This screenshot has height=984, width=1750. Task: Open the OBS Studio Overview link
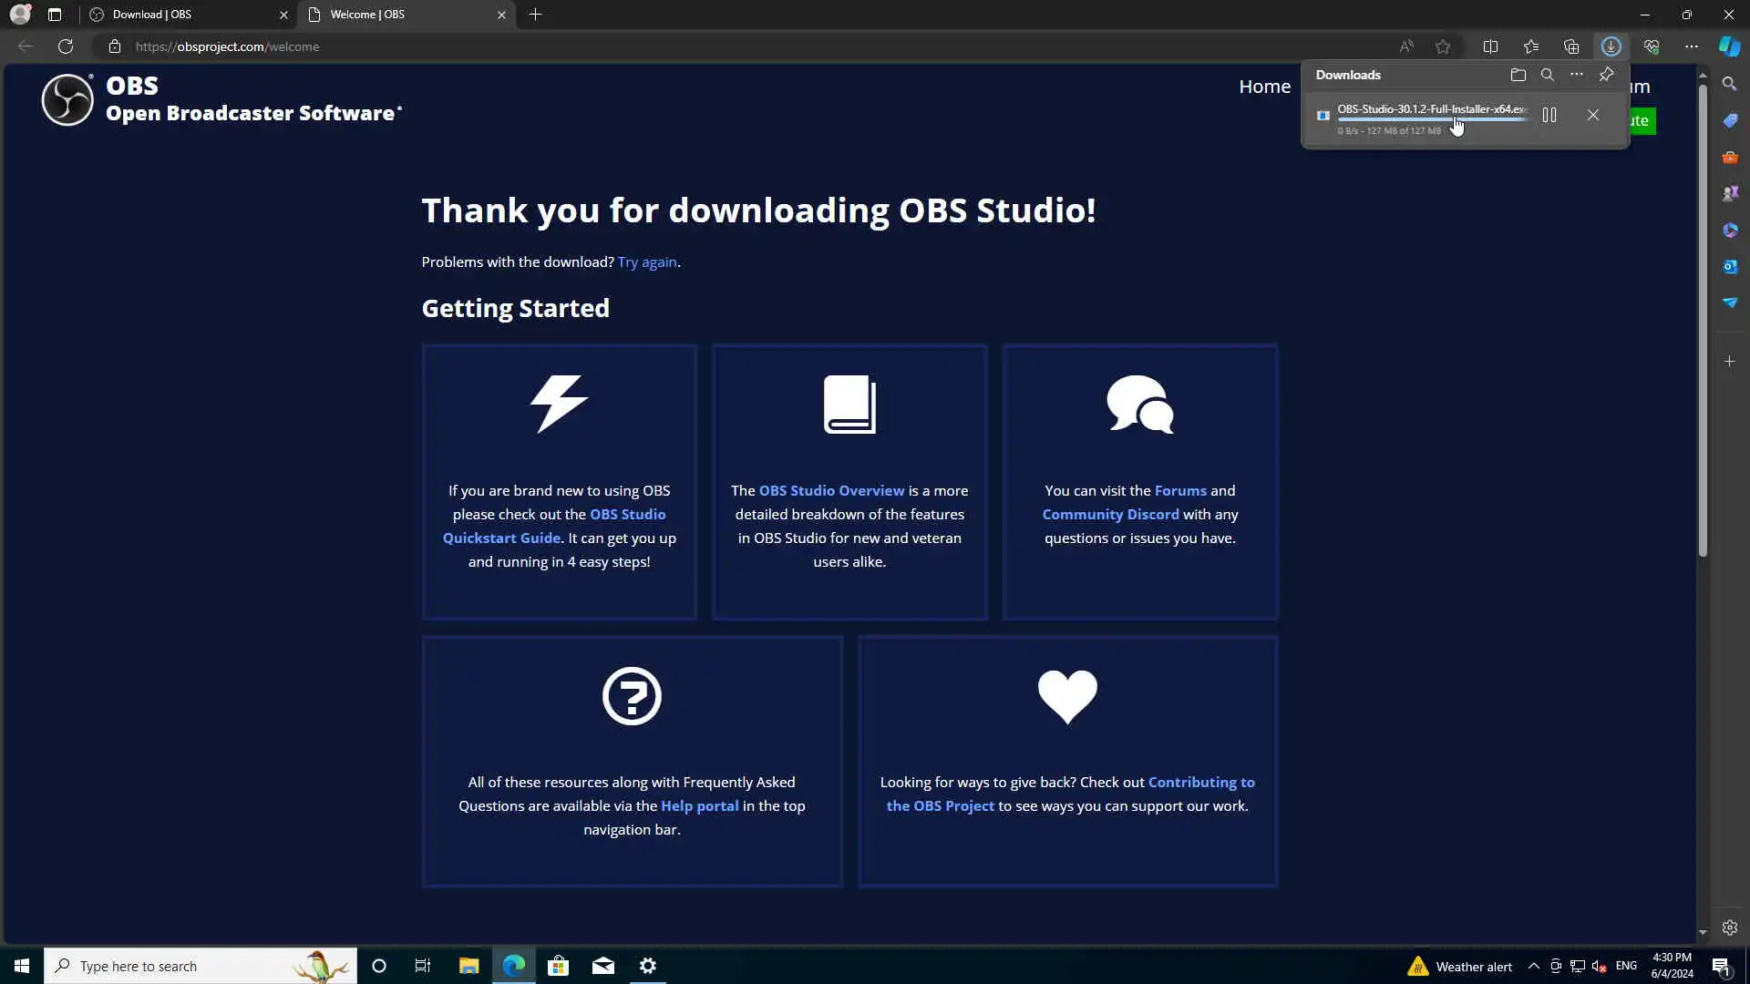click(831, 491)
